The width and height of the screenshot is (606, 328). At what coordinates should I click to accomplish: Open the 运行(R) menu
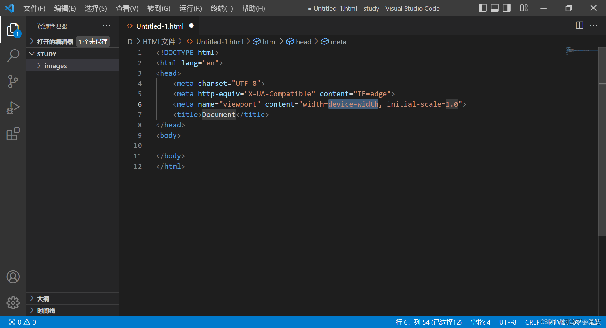click(x=191, y=8)
